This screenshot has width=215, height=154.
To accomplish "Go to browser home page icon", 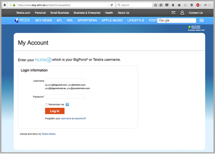I will 179,5.
